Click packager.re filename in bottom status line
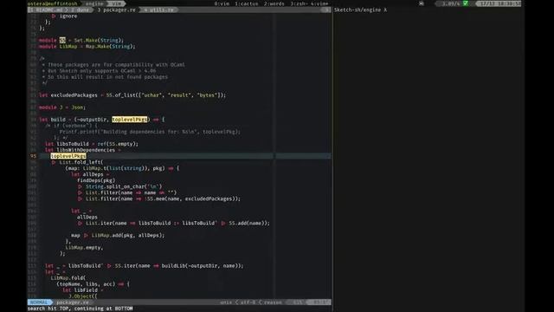The image size is (554, 312). [73, 302]
